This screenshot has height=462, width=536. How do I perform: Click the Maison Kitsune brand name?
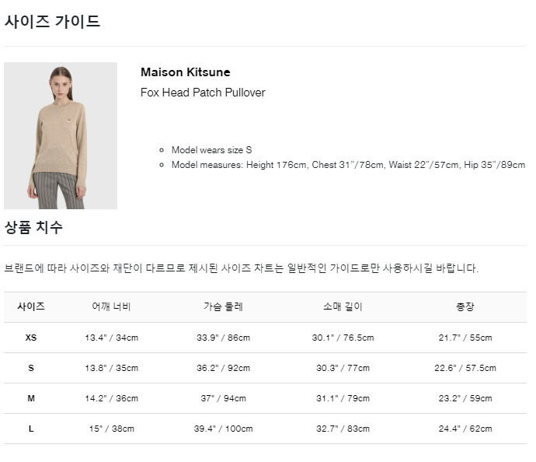[x=186, y=72]
